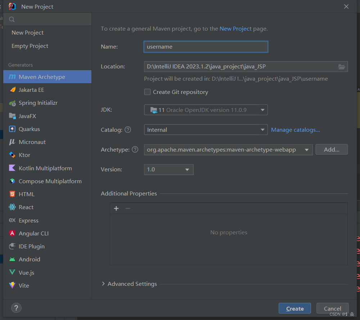360x320 pixels.
Task: Open the Archetype combo box
Action: point(228,150)
